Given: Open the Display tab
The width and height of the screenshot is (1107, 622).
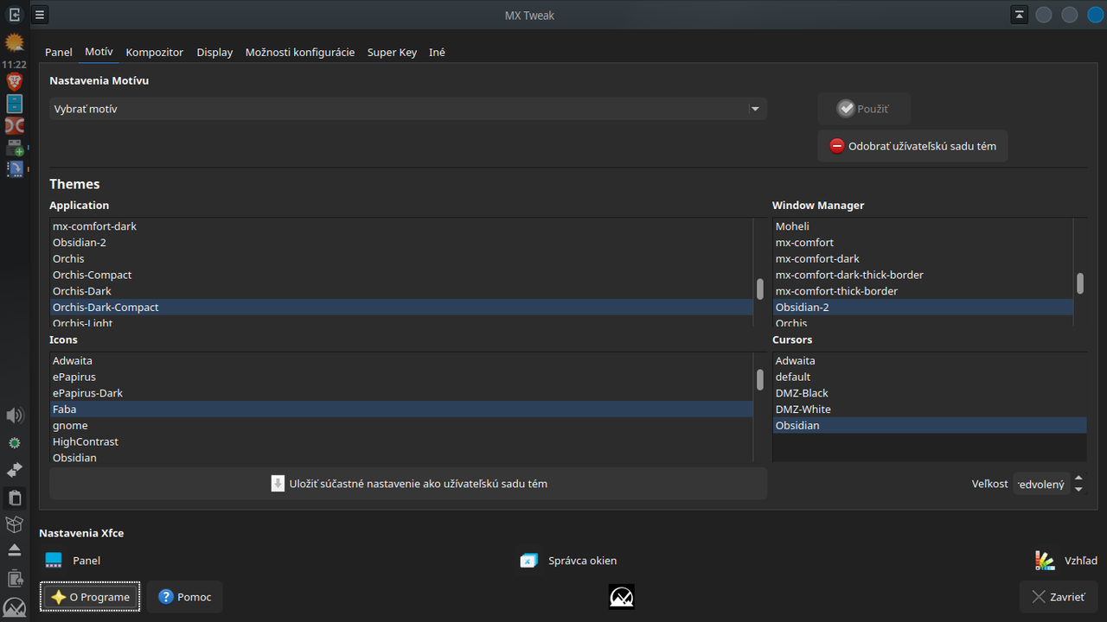Looking at the screenshot, I should point(214,52).
